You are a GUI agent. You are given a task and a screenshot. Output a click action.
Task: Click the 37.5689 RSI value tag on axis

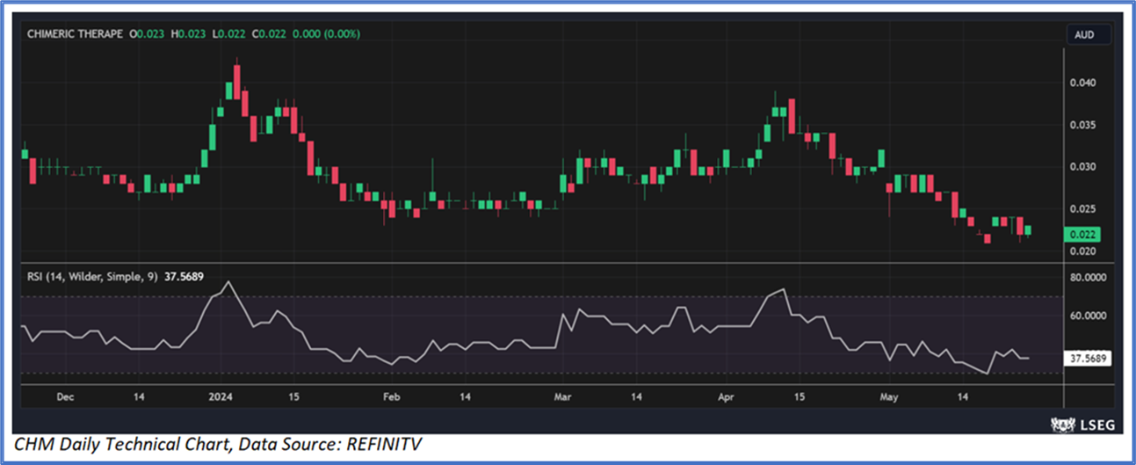[x=1088, y=359]
